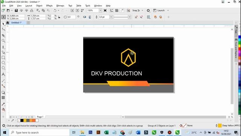The height and width of the screenshot is (136, 241).
Task: Open Excel from the taskbar
Action: [x=106, y=132]
